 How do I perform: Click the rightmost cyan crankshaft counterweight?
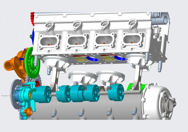click(116, 92)
